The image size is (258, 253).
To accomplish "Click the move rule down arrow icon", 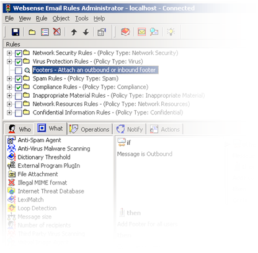I will 86,32.
